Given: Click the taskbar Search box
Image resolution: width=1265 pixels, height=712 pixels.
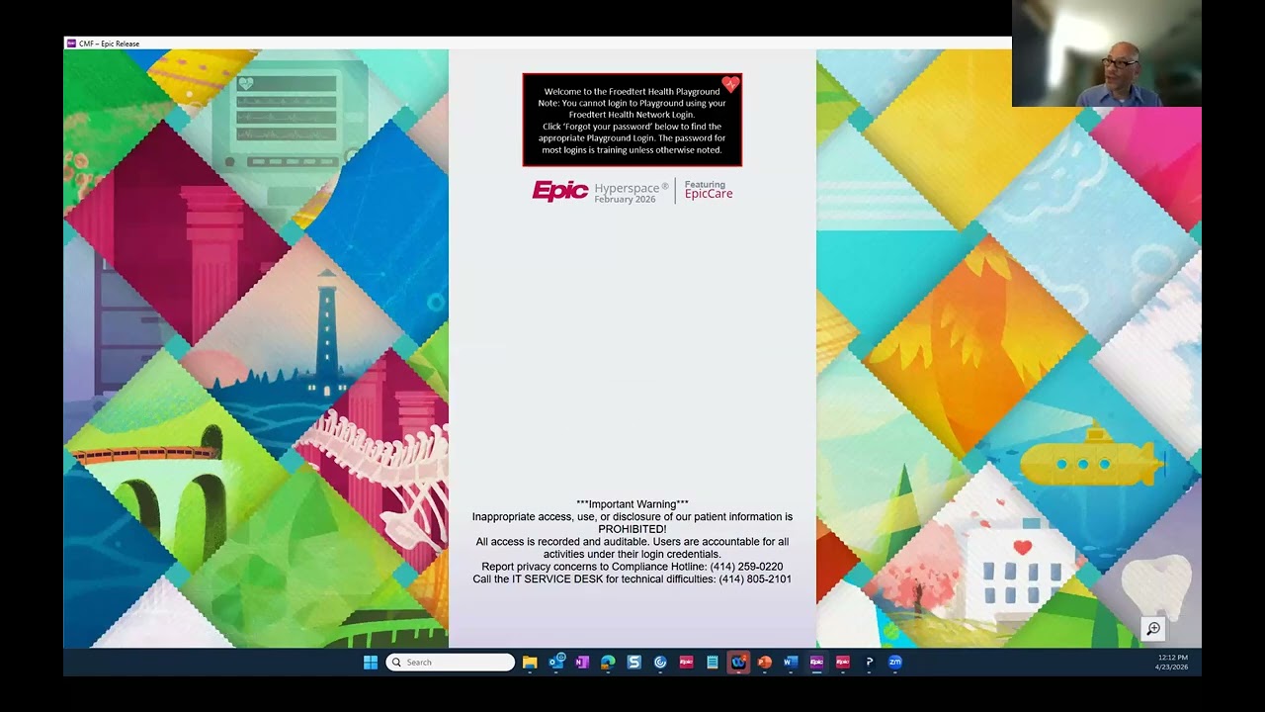Looking at the screenshot, I should tap(451, 663).
